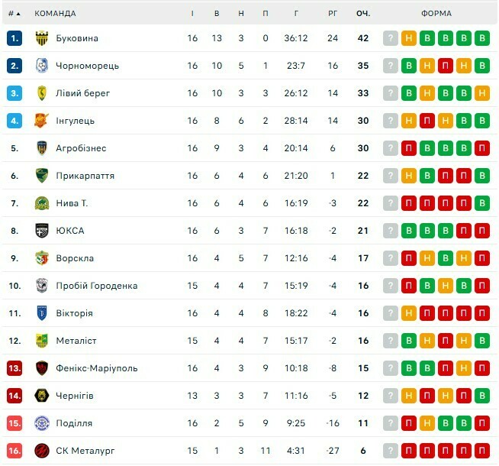Open the Фенікс-Маріуполь team link
Viewport: 499px width, 466px height.
tap(97, 368)
